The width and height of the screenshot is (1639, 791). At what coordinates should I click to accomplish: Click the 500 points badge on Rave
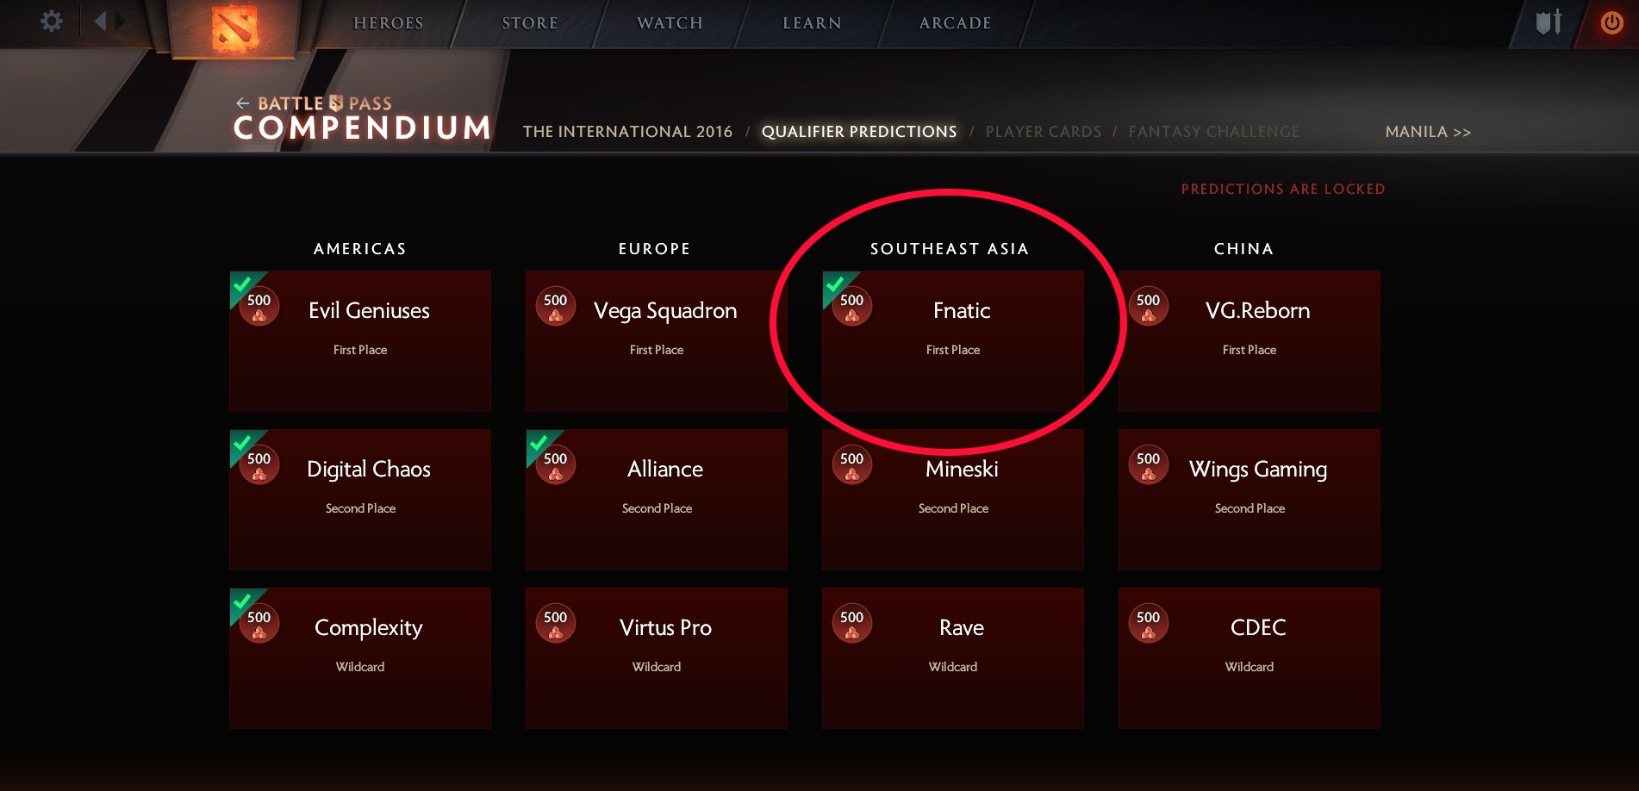(x=851, y=623)
